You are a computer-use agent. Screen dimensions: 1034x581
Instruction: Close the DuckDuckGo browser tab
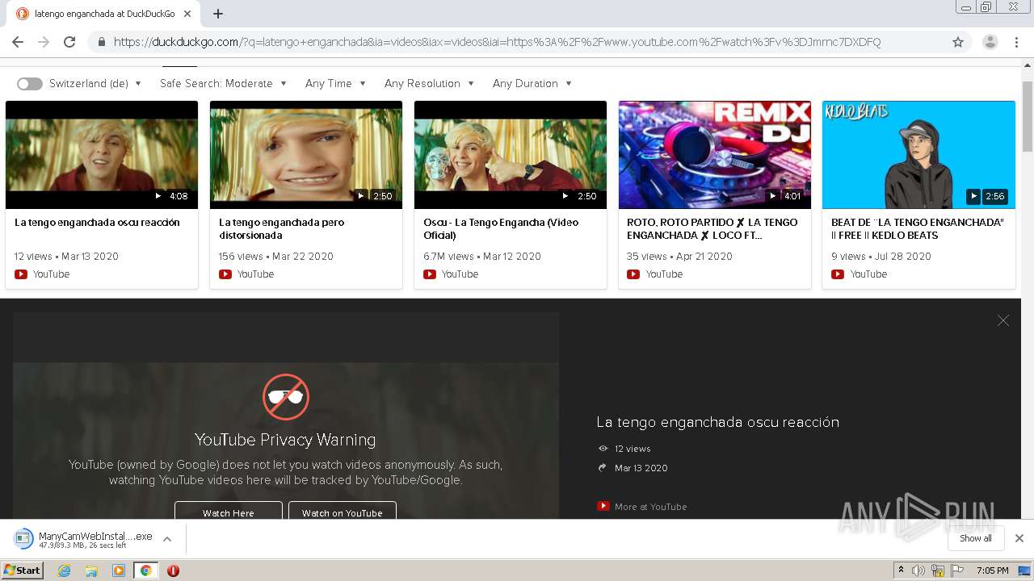coord(188,14)
